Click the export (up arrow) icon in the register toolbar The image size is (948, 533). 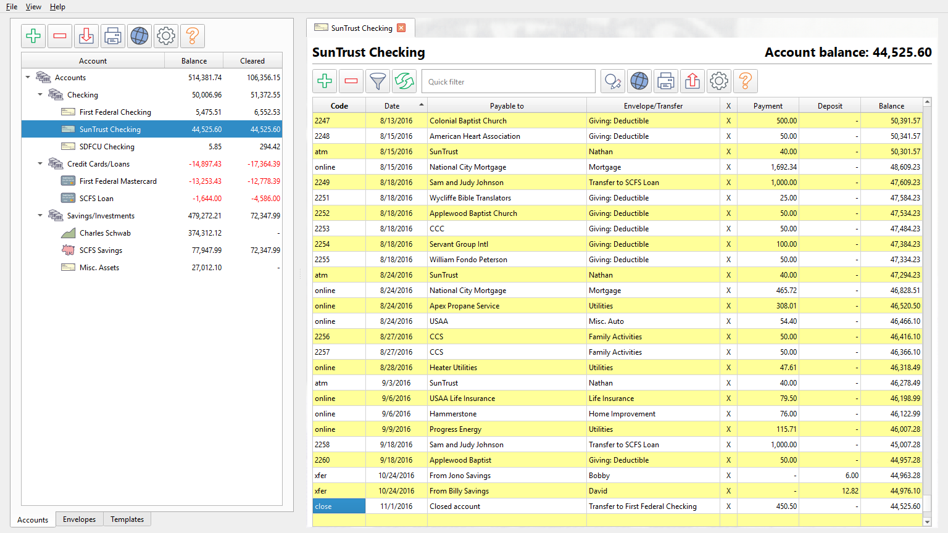pyautogui.click(x=692, y=81)
